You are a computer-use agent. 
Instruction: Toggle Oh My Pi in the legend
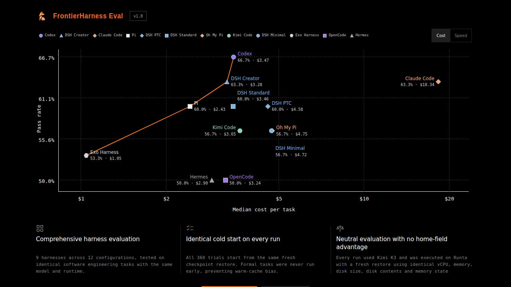(x=212, y=35)
